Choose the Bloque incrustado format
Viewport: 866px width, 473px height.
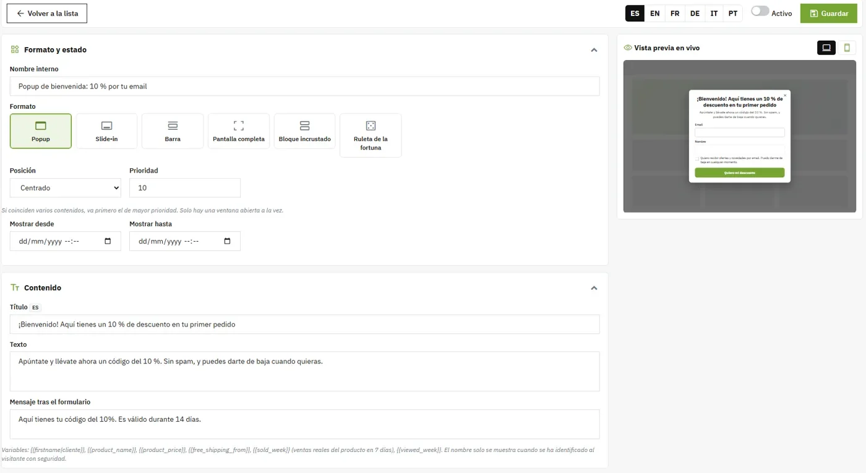(x=305, y=131)
